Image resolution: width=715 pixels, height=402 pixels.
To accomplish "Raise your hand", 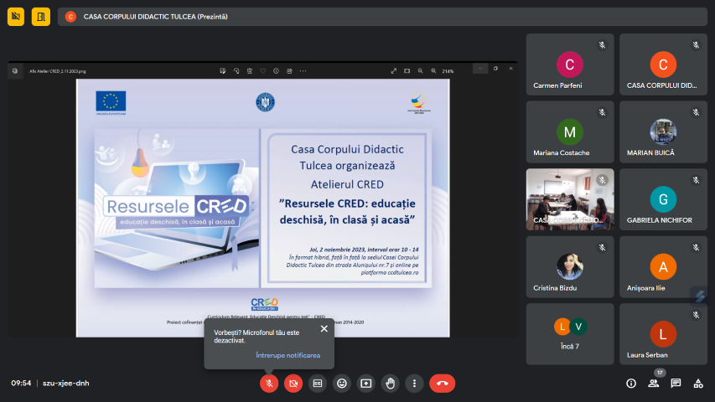I will click(390, 383).
